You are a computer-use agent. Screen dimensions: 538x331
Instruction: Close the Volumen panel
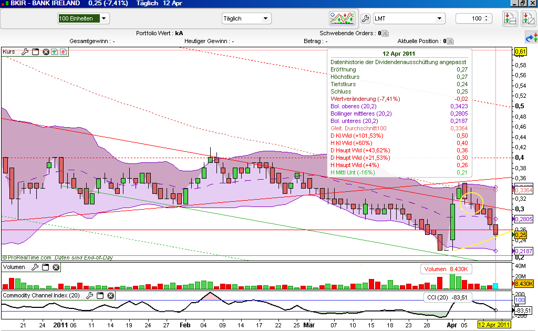click(x=56, y=267)
